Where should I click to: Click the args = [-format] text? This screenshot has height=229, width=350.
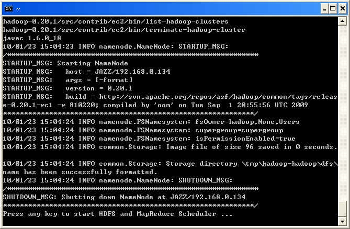pyautogui.click(x=99, y=80)
